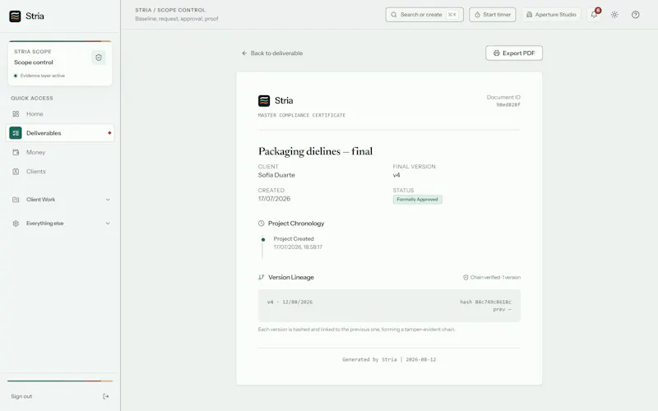Open the Everything else menu item
This screenshot has height=411, width=658.
click(x=60, y=224)
